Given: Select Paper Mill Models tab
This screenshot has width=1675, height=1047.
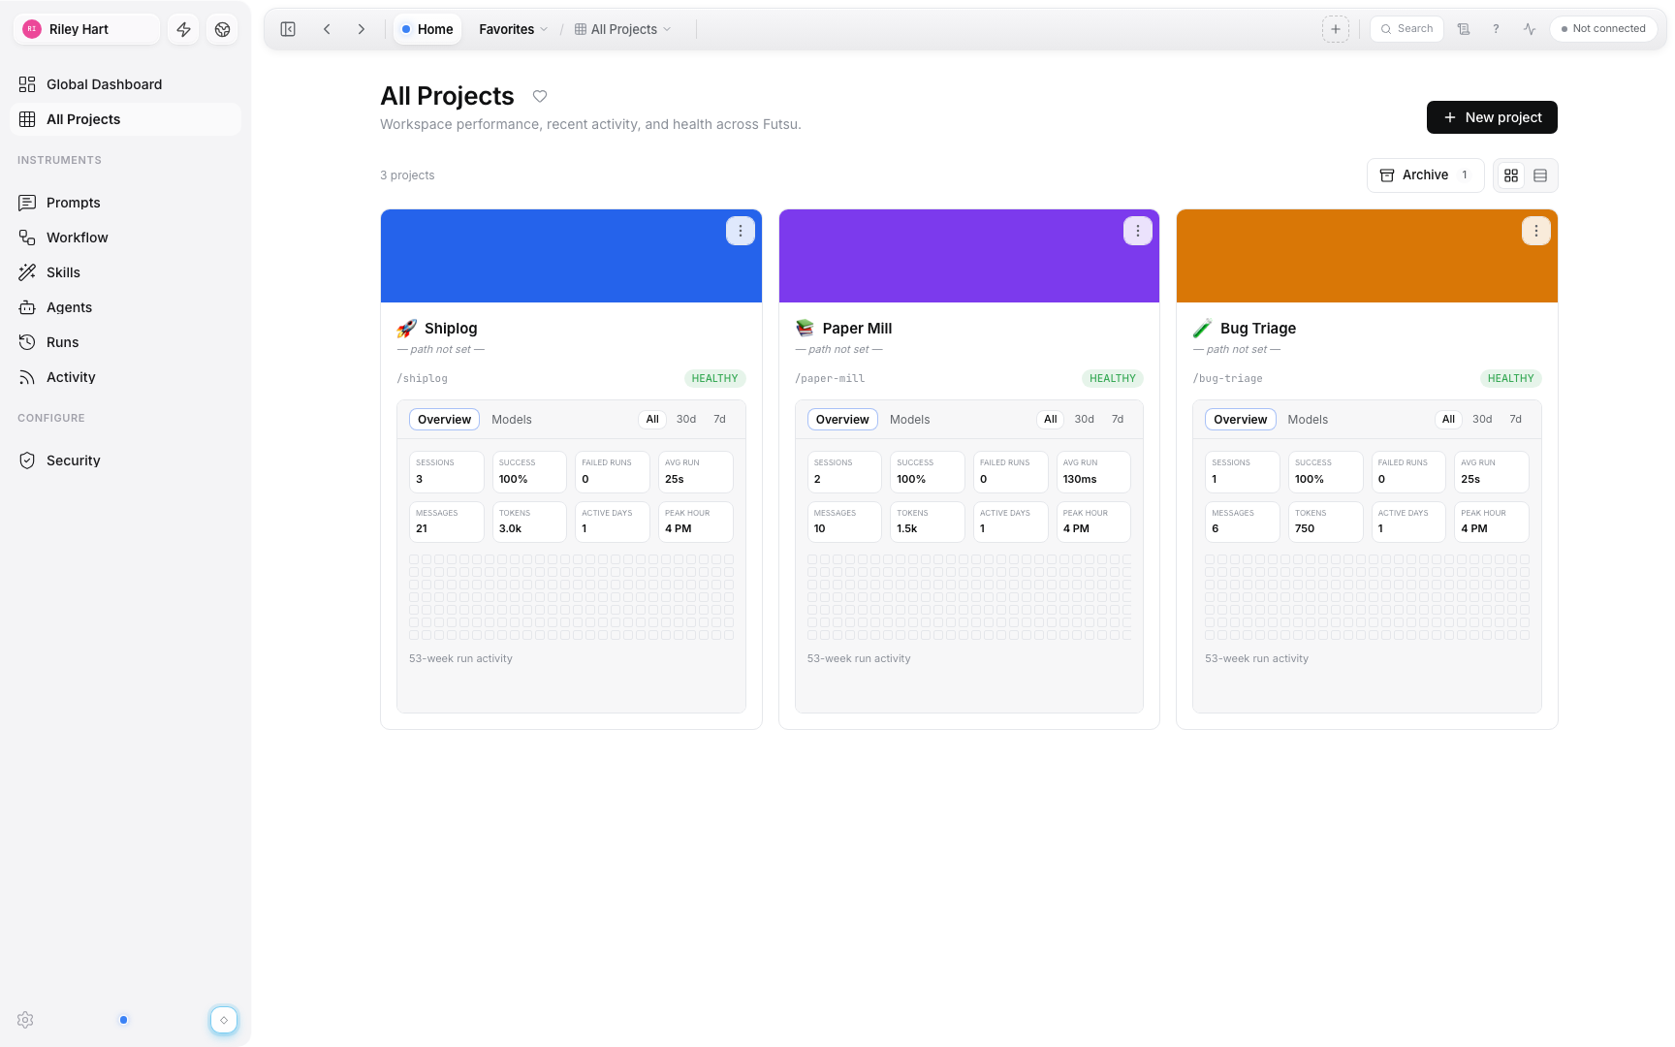Looking at the screenshot, I should [909, 420].
